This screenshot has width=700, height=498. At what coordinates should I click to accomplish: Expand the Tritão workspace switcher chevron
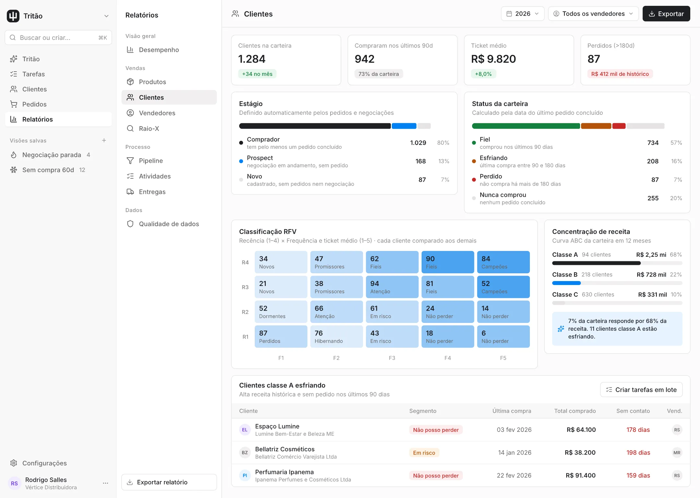click(x=106, y=16)
